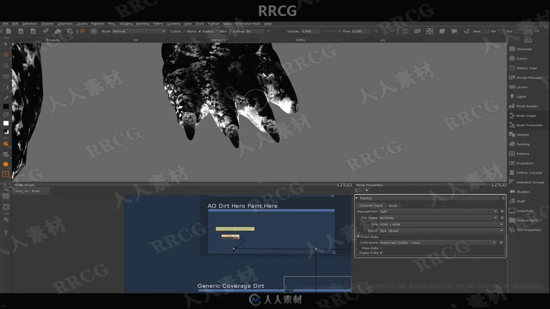Reset the File Space property with R button
This screenshot has width=550, height=309.
click(x=502, y=218)
